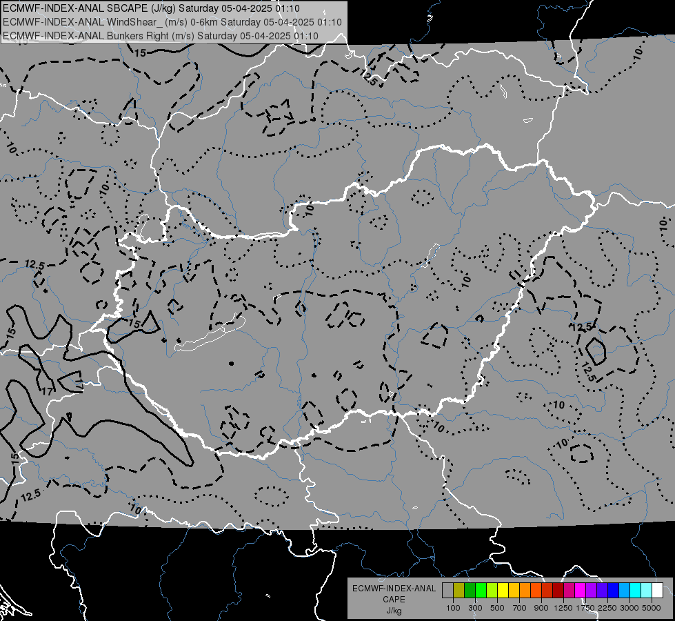Click the 300 legend scale value
The height and width of the screenshot is (621, 675).
[x=475, y=608]
